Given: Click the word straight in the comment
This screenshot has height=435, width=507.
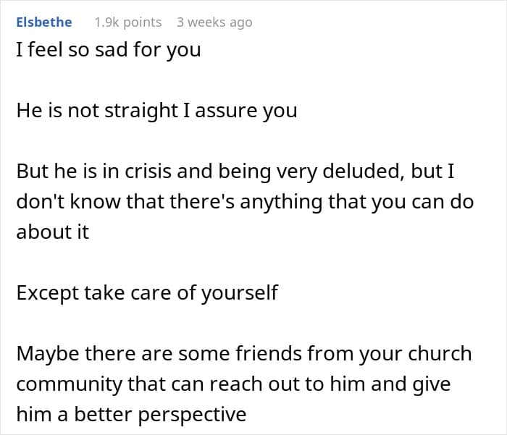Looking at the screenshot, I should [141, 111].
